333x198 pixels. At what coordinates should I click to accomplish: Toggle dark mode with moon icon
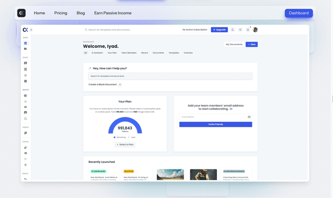pos(233,30)
